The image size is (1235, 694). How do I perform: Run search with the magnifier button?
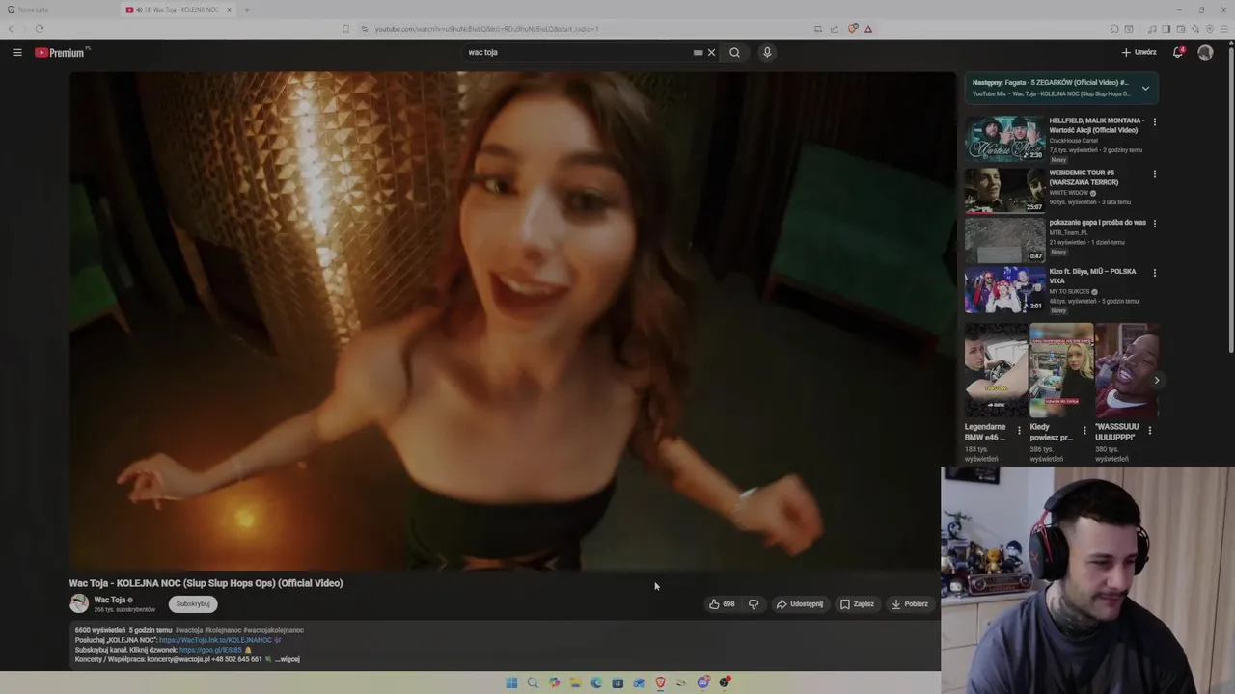click(734, 52)
